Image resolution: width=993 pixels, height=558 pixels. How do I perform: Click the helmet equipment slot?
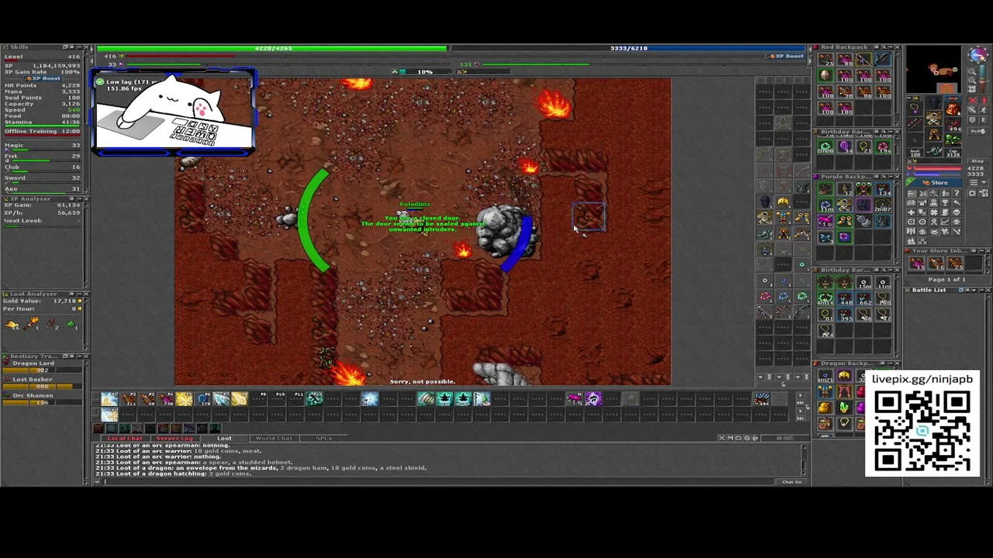click(x=934, y=102)
